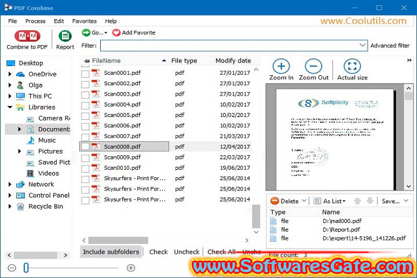Expand the Network tree node

[x=10, y=184]
